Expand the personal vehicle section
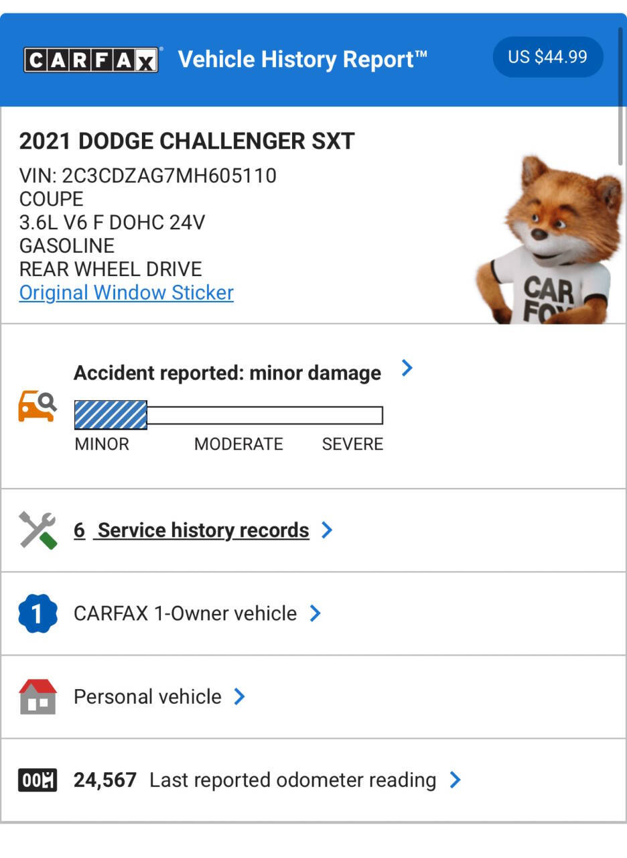 [x=239, y=696]
